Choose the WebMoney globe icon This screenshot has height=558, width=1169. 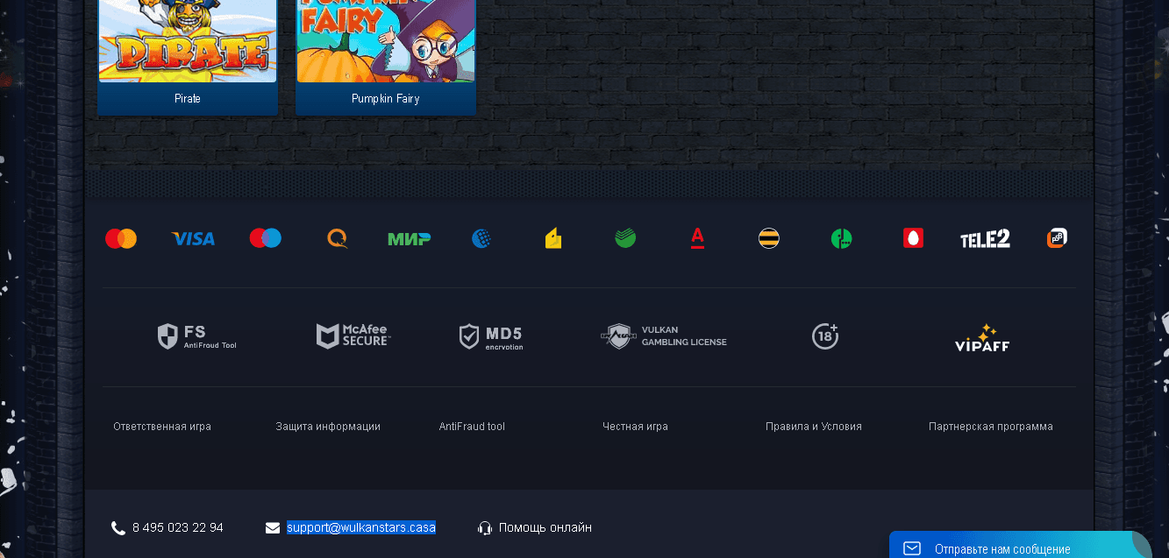pyautogui.click(x=481, y=238)
